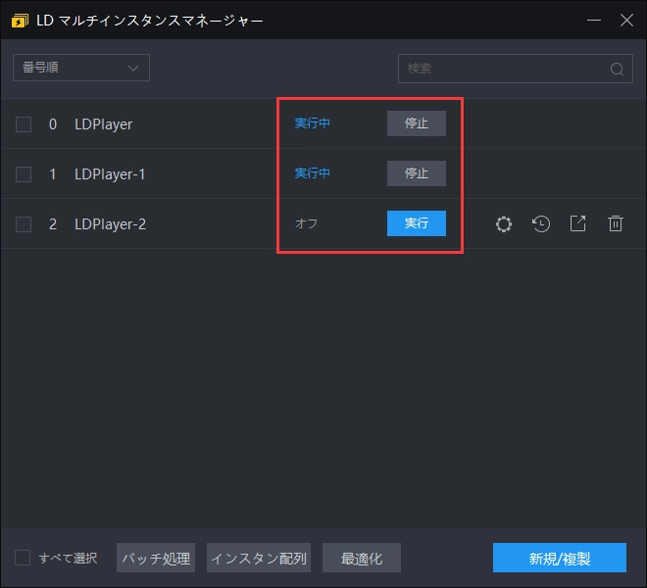Click the search magnifier icon
This screenshot has height=588, width=647.
click(x=617, y=69)
